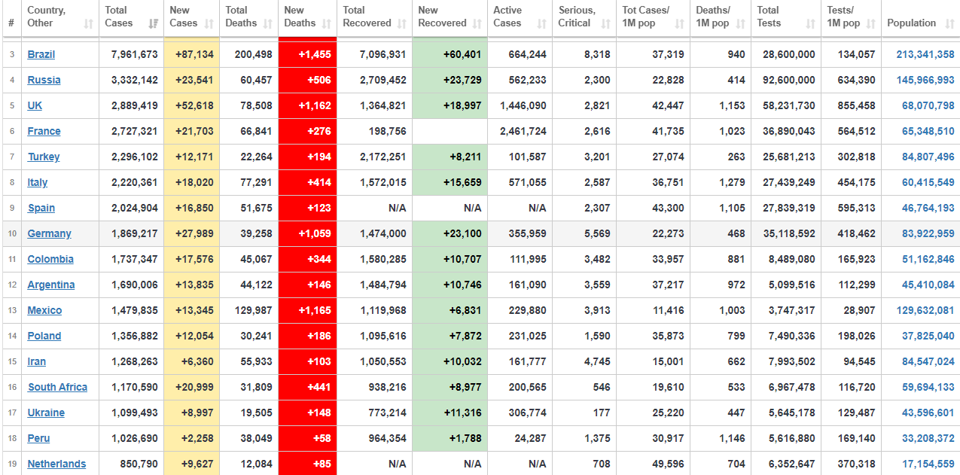Image resolution: width=960 pixels, height=475 pixels.
Task: Open France's population link 65,348,510
Action: tap(928, 131)
